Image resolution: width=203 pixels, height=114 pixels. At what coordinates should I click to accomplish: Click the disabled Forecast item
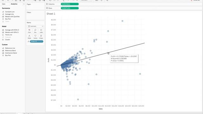(8, 37)
